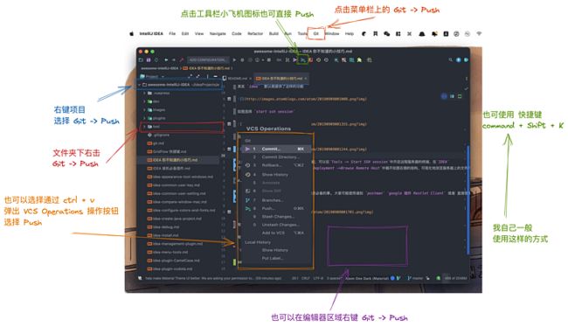Select idea-install.md in the project tree

tap(163, 235)
